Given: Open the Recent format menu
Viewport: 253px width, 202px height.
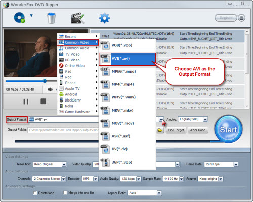Looking at the screenshot, I should [x=78, y=36].
